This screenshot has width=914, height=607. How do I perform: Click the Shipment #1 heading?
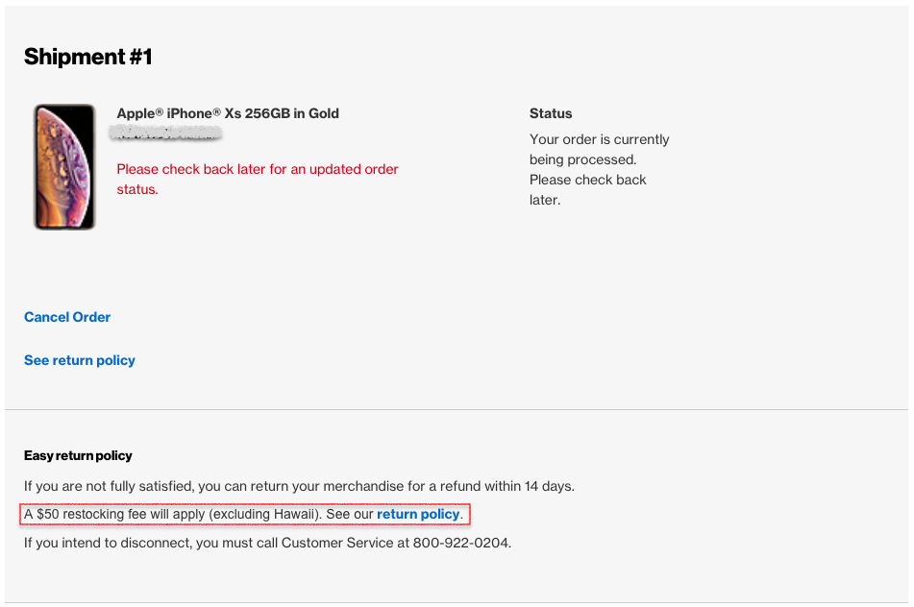[88, 57]
